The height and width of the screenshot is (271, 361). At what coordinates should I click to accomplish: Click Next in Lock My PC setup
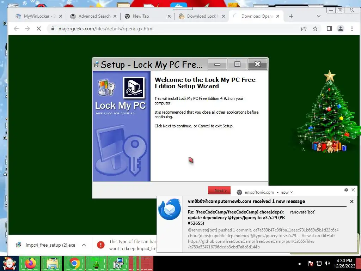[x=219, y=190]
